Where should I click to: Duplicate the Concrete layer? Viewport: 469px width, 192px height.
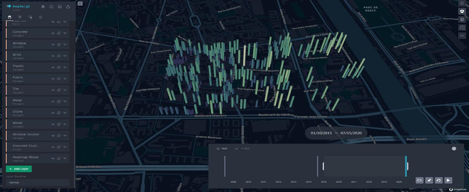pyautogui.click(x=59, y=33)
